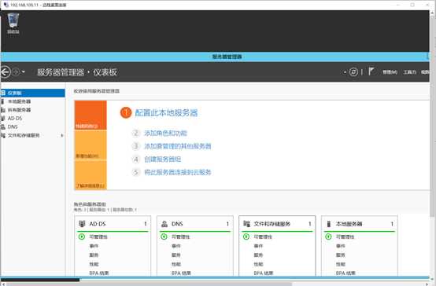Click the 添加角色和功能 link
This screenshot has width=436, height=286.
pos(165,133)
